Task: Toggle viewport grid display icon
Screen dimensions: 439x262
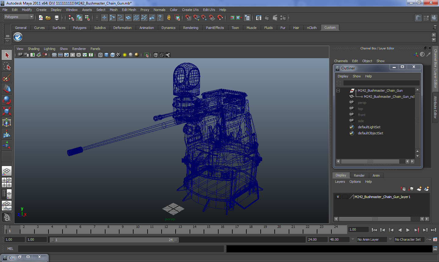Action: pos(54,55)
